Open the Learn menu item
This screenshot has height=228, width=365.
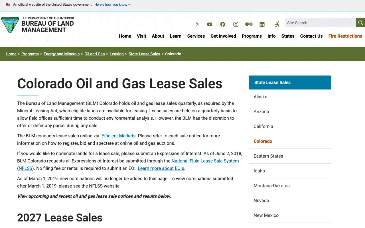coord(176,36)
